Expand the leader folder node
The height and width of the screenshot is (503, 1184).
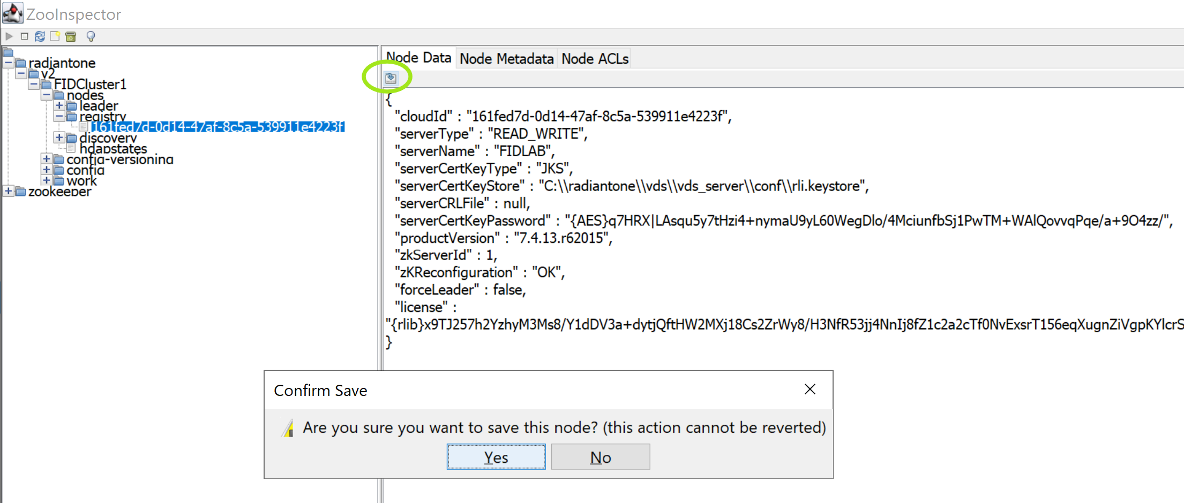pyautogui.click(x=59, y=105)
